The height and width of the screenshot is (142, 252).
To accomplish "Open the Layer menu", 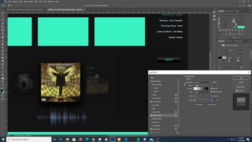I will coord(20,2).
